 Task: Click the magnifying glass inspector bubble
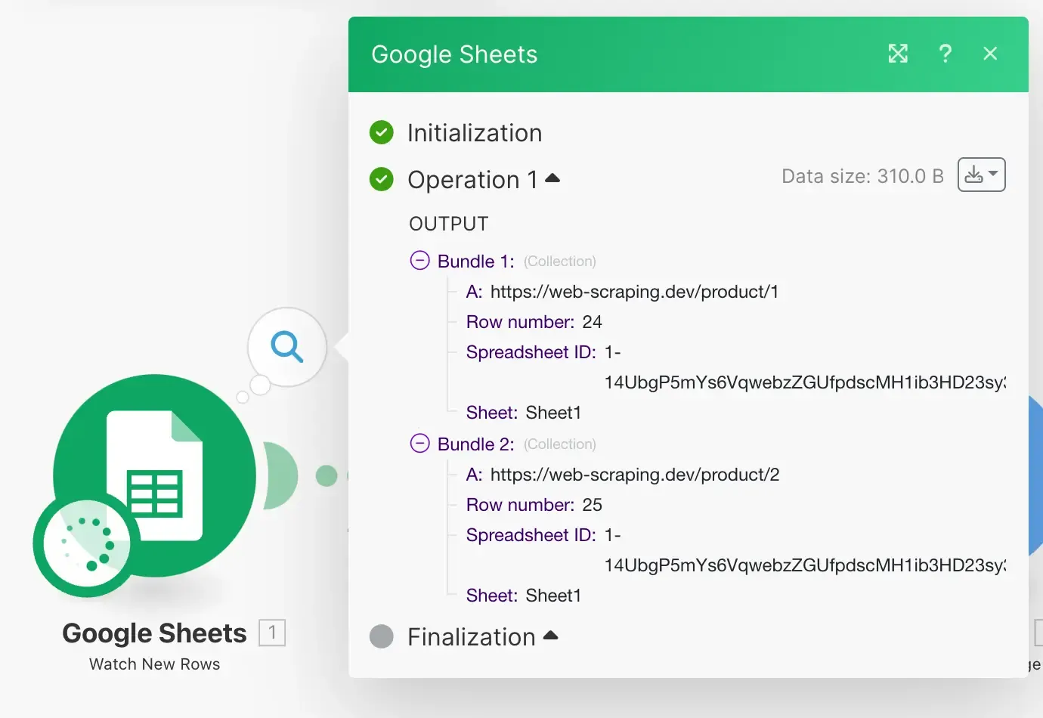(x=287, y=347)
